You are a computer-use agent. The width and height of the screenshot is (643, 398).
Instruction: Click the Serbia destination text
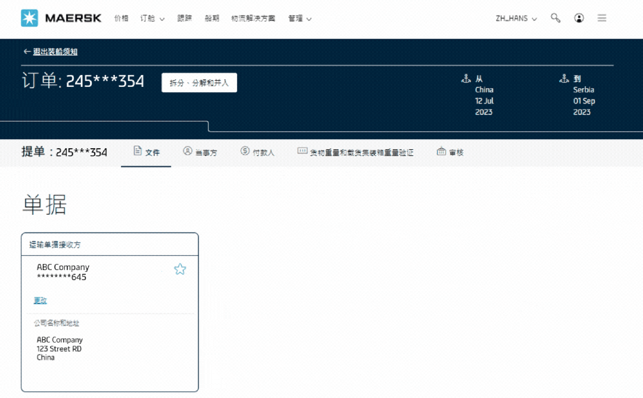coord(583,90)
